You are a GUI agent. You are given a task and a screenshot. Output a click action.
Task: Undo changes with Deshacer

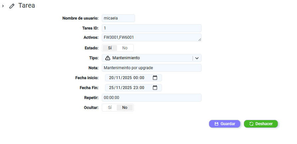[261, 124]
